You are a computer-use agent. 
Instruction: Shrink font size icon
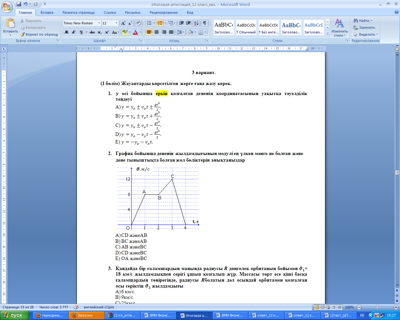tap(130, 23)
